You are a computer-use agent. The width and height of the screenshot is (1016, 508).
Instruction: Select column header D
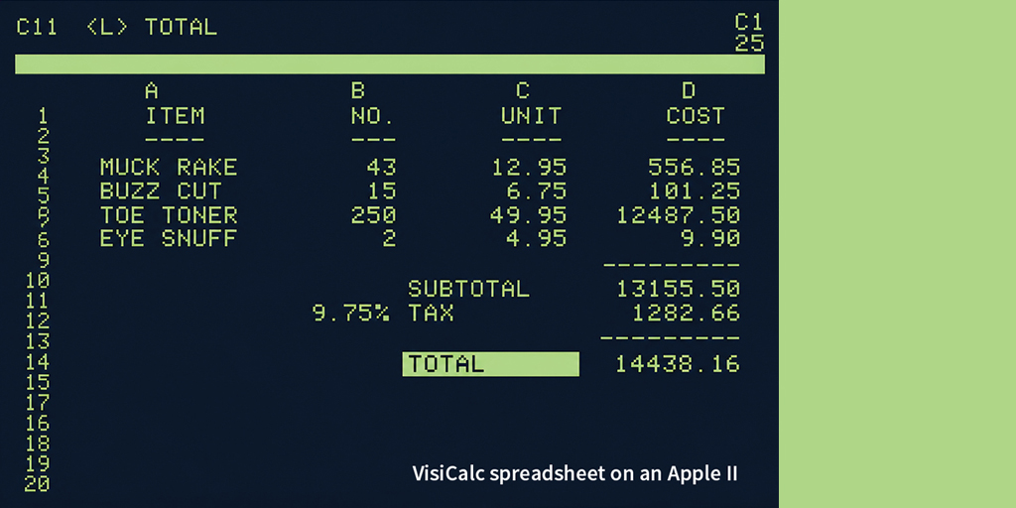pyautogui.click(x=689, y=91)
